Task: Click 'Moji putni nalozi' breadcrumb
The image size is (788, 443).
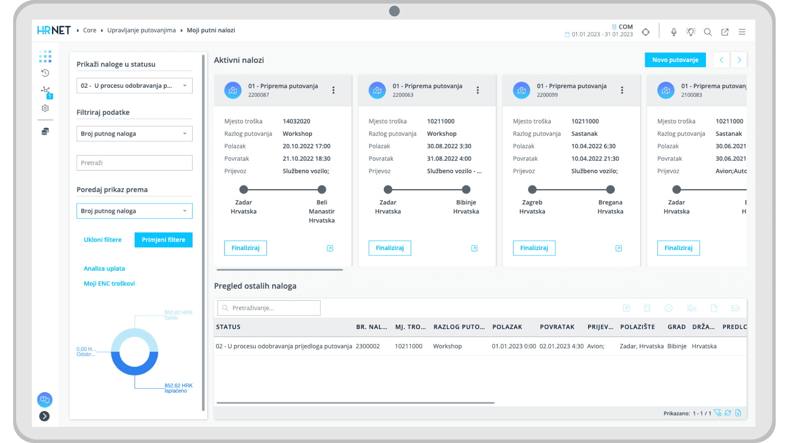Action: click(211, 30)
